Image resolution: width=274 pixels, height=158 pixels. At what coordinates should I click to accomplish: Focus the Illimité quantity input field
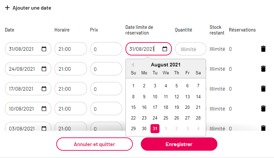(x=191, y=49)
